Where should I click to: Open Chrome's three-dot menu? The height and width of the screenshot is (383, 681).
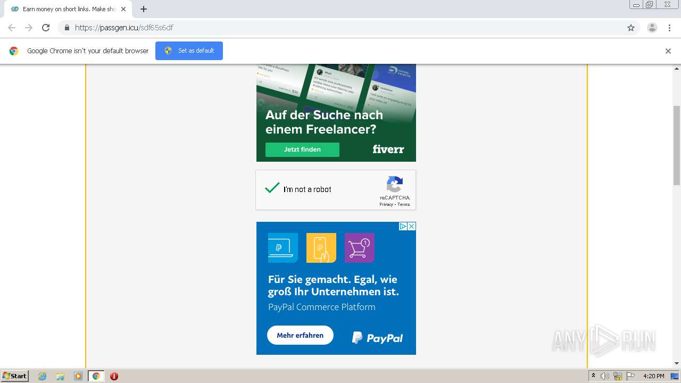pyautogui.click(x=670, y=28)
